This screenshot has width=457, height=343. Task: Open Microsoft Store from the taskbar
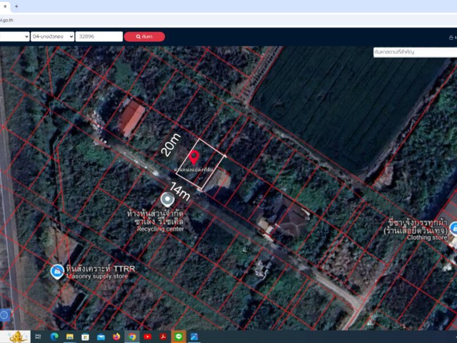point(85,337)
